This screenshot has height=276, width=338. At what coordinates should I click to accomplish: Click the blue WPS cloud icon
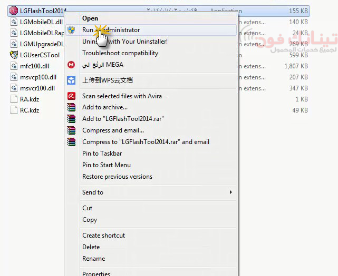tap(71, 80)
